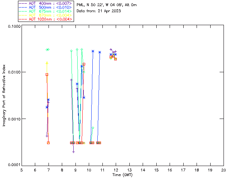Click the x-axis tick label 19

tap(210, 170)
